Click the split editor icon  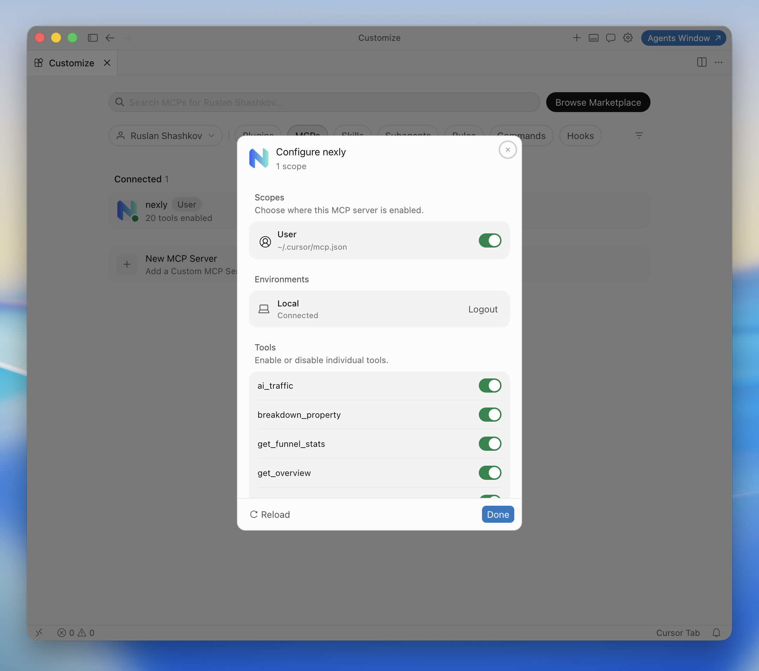(702, 62)
